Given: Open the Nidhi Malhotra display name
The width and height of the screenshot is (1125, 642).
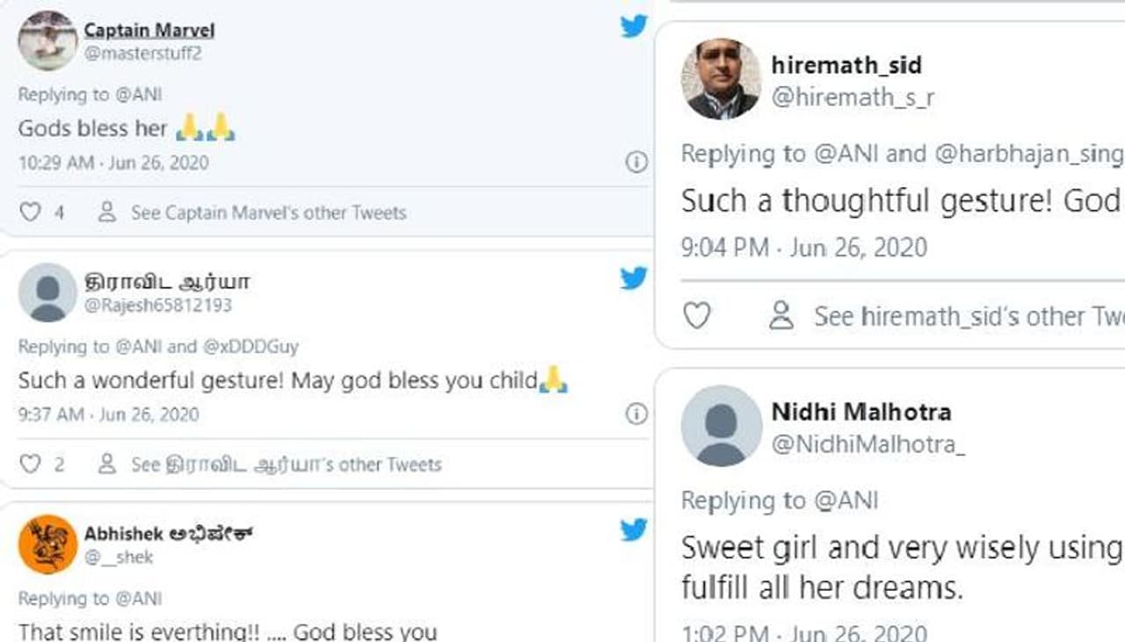Looking at the screenshot, I should (x=860, y=411).
